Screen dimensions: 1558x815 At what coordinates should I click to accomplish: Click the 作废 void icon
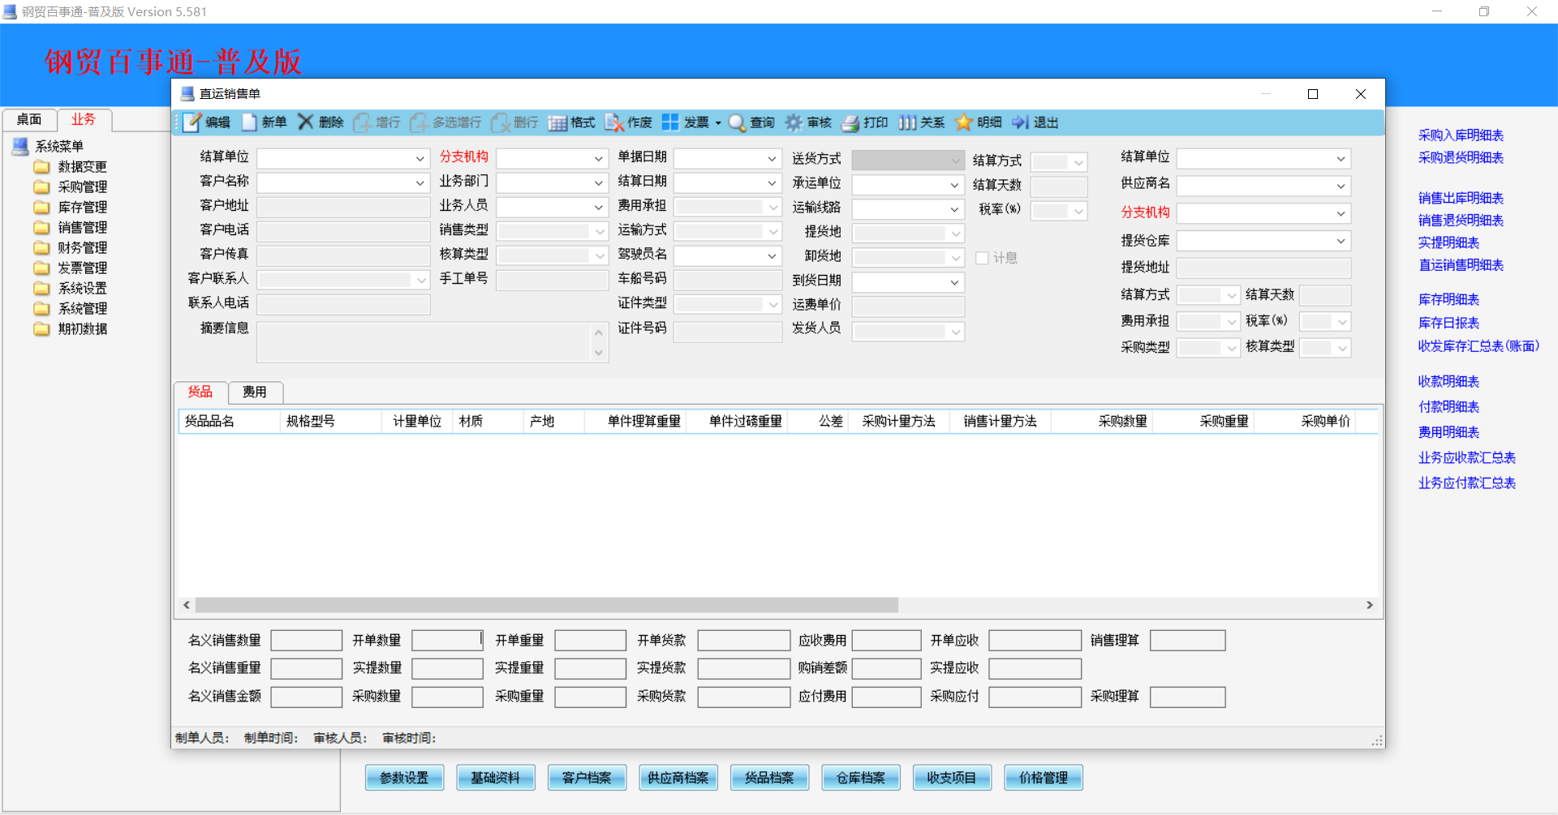pos(628,122)
